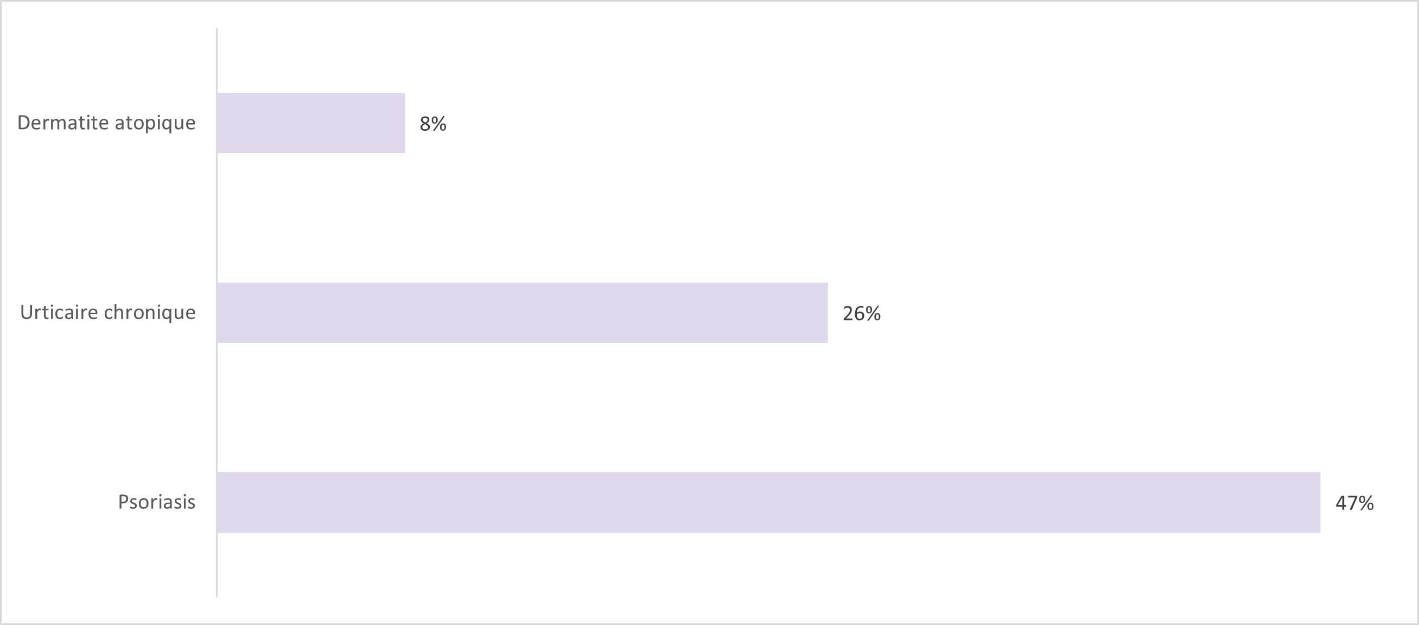1419x625 pixels.
Task: Click the word atopique in the axis label
Action: tap(155, 123)
